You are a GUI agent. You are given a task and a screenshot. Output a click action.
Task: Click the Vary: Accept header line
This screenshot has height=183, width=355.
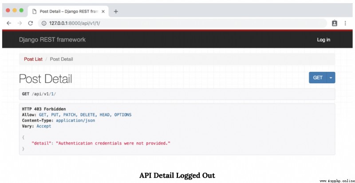pyautogui.click(x=36, y=126)
